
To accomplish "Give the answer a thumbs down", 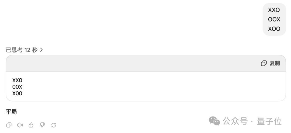I will pos(42,125).
